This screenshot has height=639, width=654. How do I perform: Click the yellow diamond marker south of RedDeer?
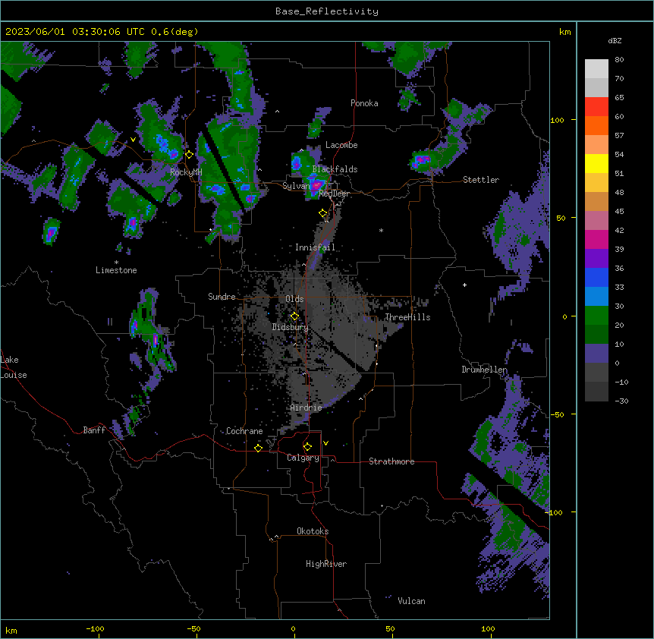(x=323, y=213)
